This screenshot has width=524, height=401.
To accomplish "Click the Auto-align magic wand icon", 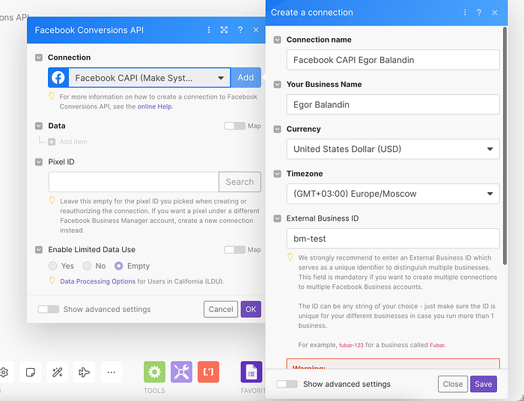I will click(57, 372).
